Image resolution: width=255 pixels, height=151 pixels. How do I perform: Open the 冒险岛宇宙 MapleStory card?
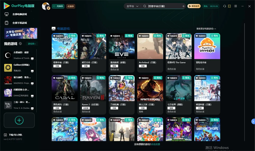tap(207, 53)
